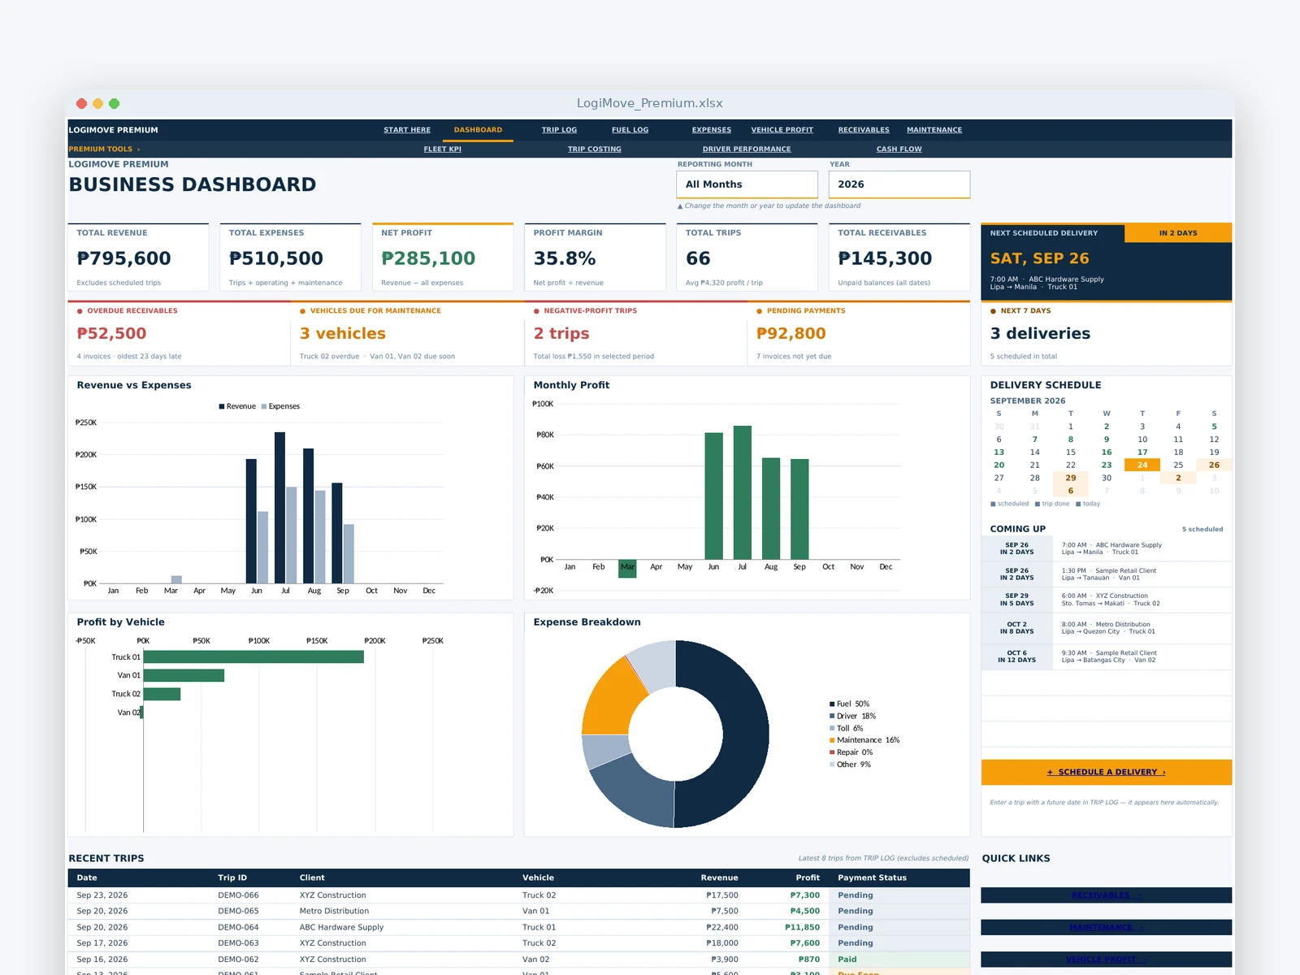1300x975 pixels.
Task: Switch to the TRIP LOG tab
Action: tap(559, 130)
